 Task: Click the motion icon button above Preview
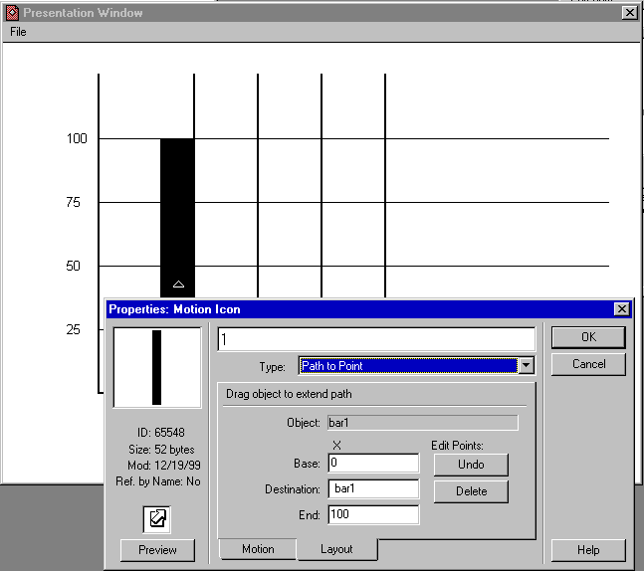coord(157,519)
